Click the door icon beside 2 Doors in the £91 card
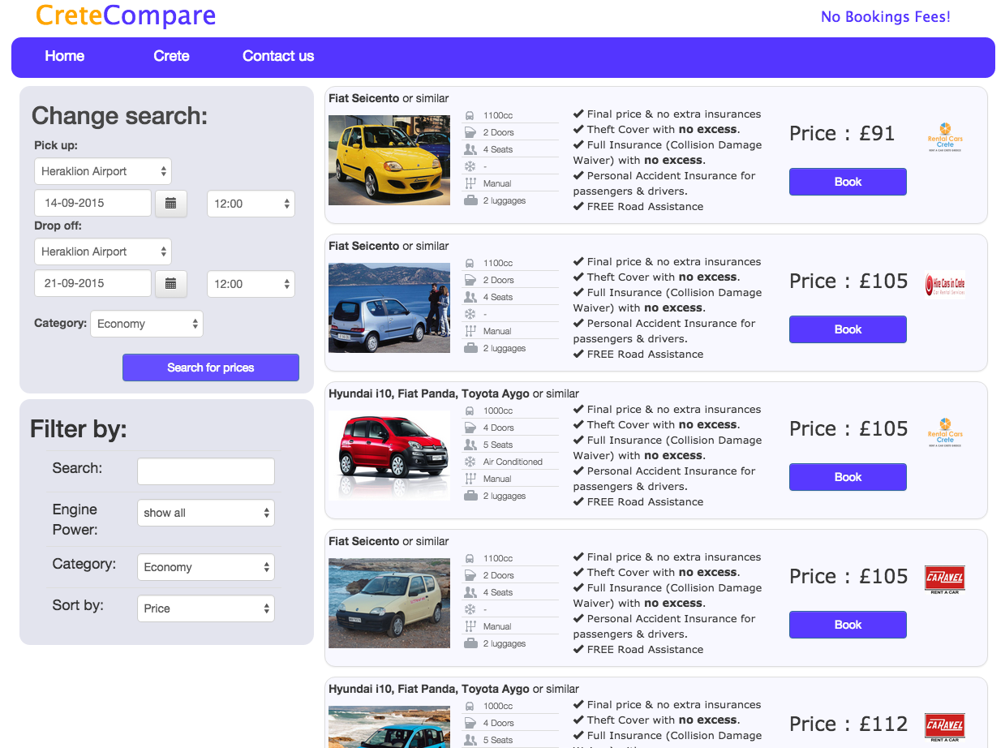The width and height of the screenshot is (1005, 748). pos(470,132)
